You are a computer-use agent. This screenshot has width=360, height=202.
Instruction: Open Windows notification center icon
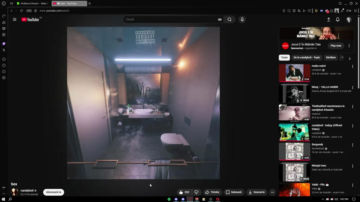click(x=354, y=199)
